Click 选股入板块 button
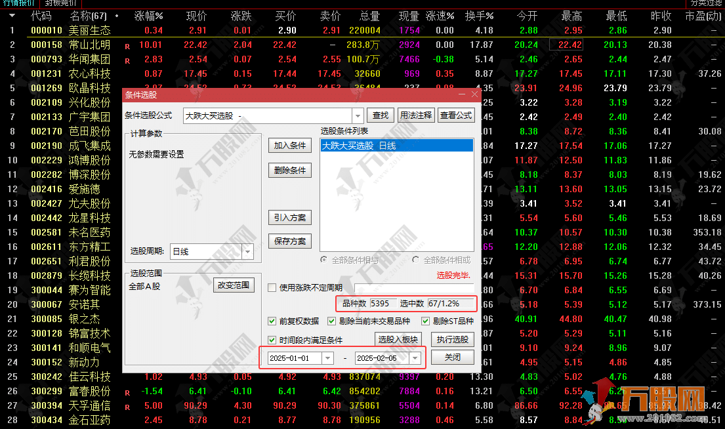Viewport: 725px width, 429px height. (398, 340)
